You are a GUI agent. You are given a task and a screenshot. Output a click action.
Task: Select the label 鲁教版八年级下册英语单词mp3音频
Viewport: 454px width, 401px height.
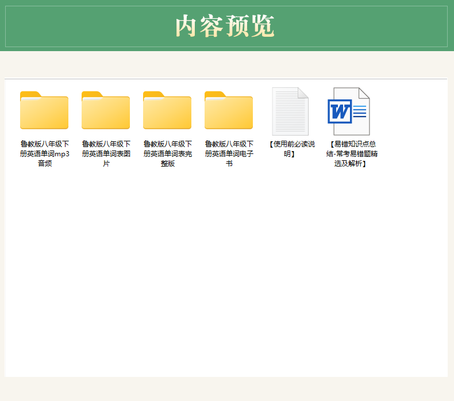(x=45, y=154)
